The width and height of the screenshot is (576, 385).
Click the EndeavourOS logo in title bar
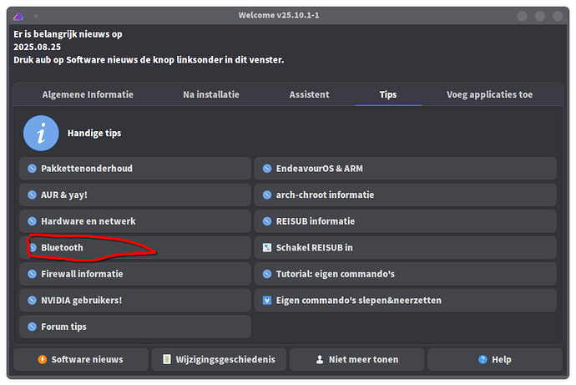(x=18, y=16)
